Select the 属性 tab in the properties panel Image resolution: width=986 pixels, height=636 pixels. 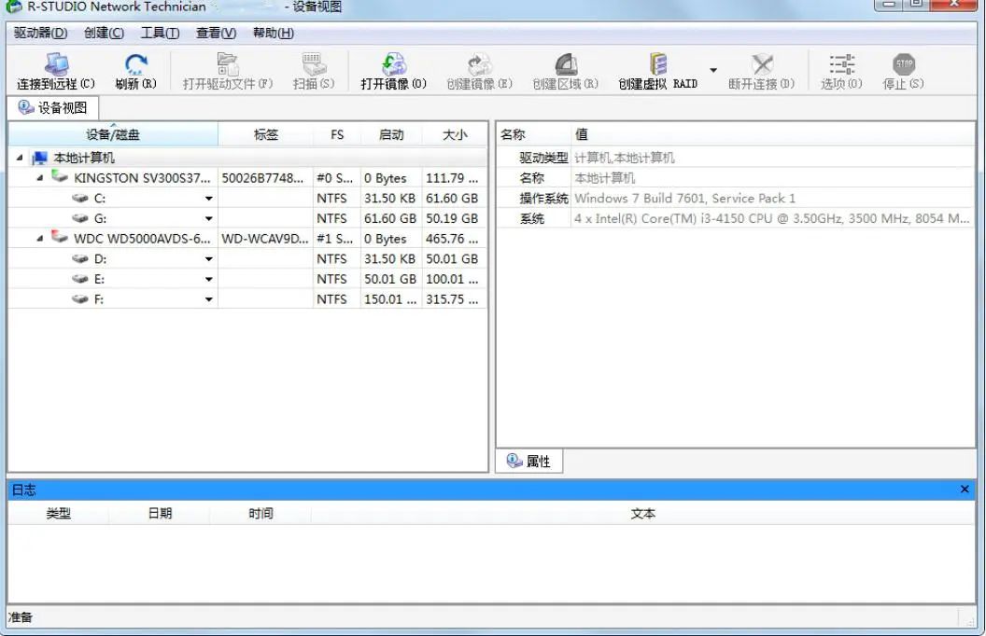(x=528, y=462)
